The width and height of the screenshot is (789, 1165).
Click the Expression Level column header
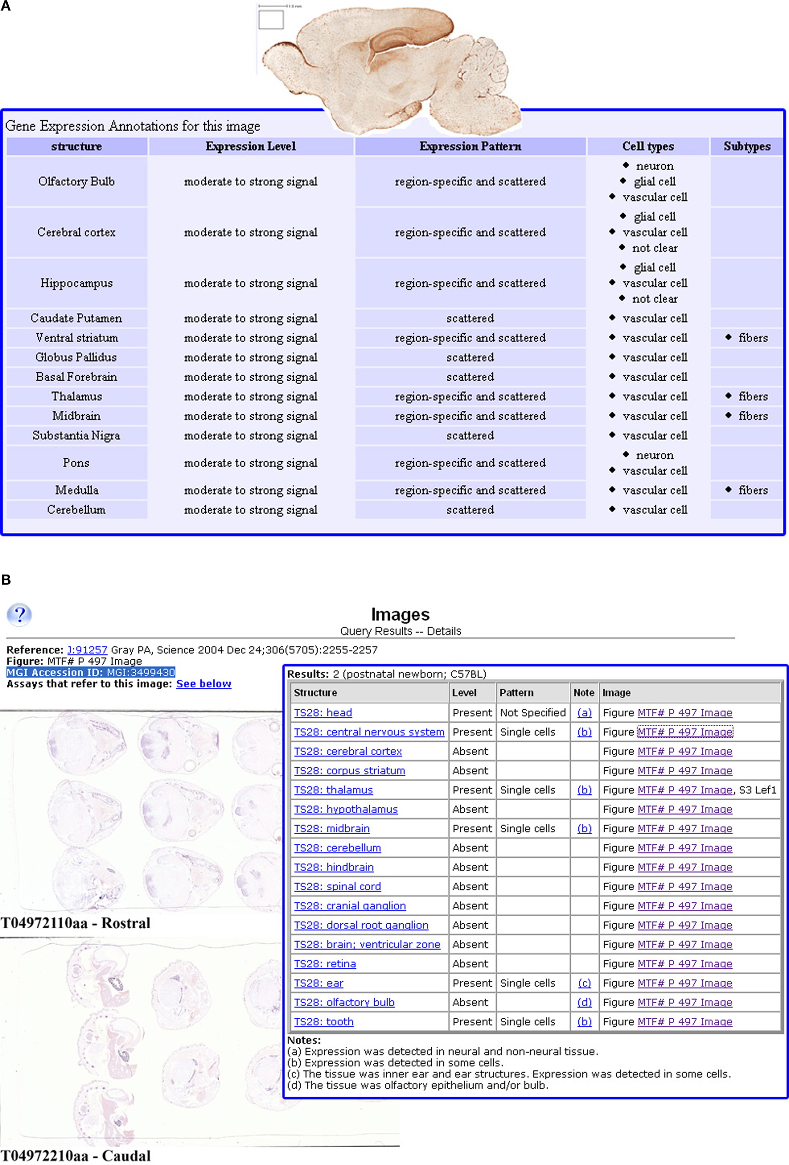(x=250, y=146)
